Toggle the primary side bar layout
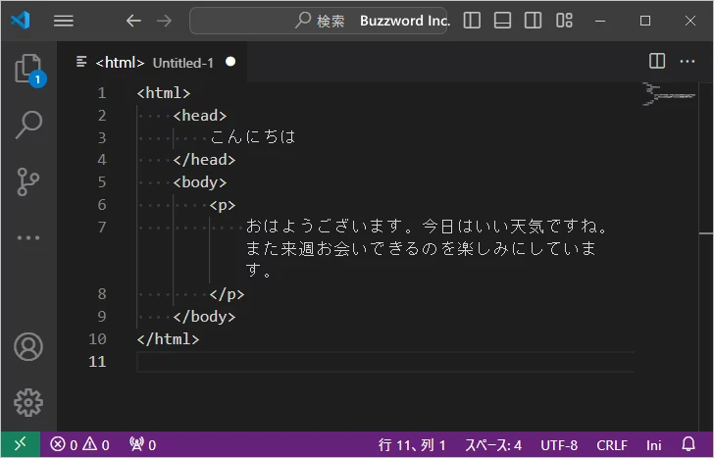Viewport: 714px width, 458px height. click(x=472, y=21)
